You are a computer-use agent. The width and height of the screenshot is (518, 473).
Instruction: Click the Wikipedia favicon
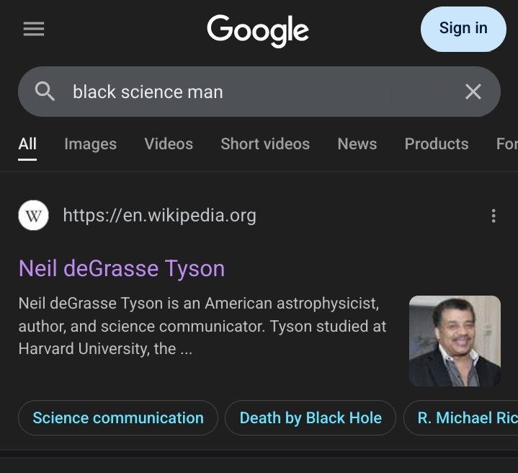point(33,216)
